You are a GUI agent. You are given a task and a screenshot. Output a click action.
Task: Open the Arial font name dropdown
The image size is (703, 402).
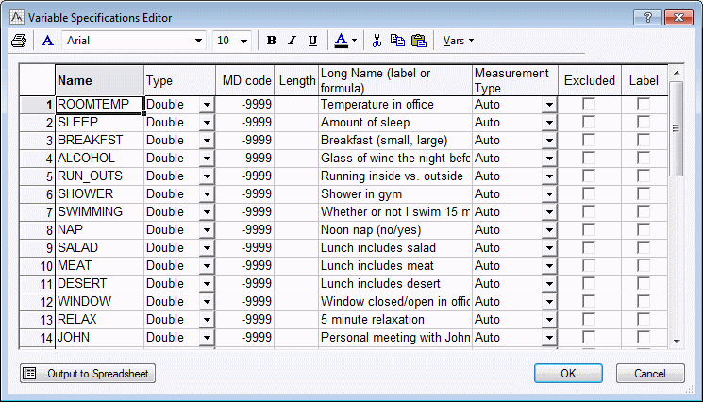(x=198, y=41)
